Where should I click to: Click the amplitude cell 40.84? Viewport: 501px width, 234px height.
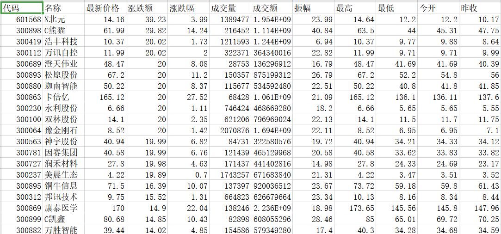click(313, 31)
